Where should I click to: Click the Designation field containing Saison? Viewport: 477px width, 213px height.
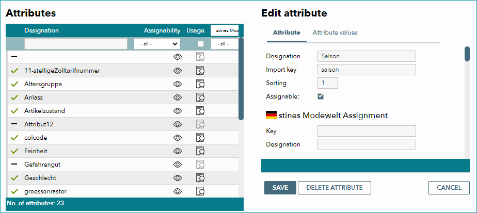367,56
